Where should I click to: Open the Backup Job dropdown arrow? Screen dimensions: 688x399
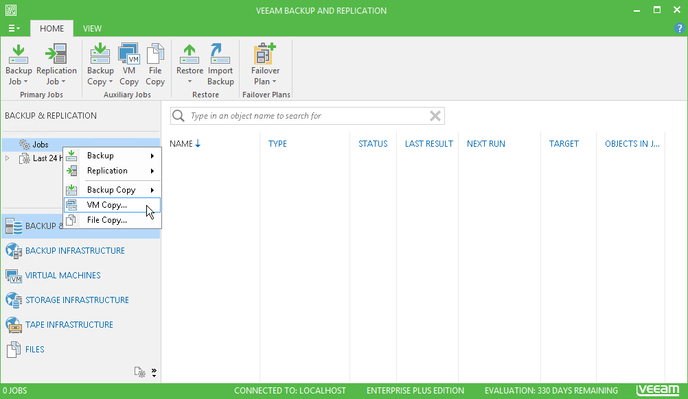[x=25, y=82]
